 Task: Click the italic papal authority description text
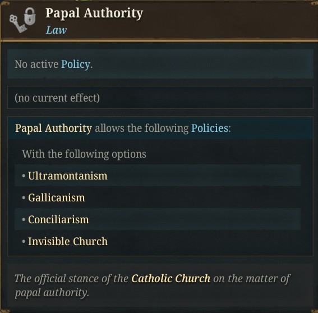point(153,286)
